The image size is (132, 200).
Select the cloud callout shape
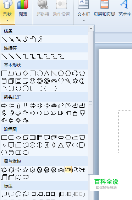click(26, 194)
